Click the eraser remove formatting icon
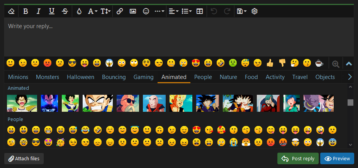The height and width of the screenshot is (168, 358). tap(11, 11)
